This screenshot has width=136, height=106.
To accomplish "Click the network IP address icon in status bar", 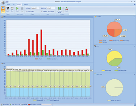I will [11, 105].
